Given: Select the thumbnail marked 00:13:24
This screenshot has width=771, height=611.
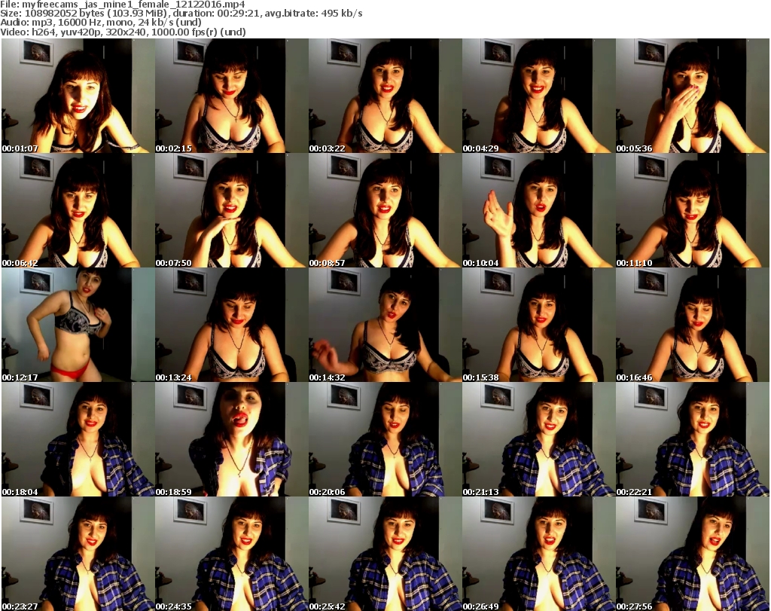Looking at the screenshot, I should [x=232, y=325].
